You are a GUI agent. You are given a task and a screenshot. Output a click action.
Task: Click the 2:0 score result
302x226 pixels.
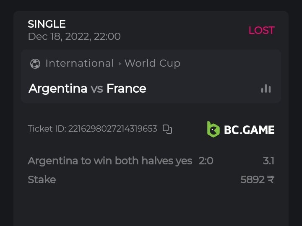[x=206, y=161]
